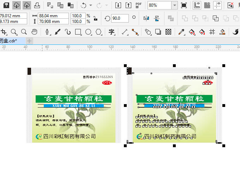Click the Weld shapes icon

(x=185, y=18)
